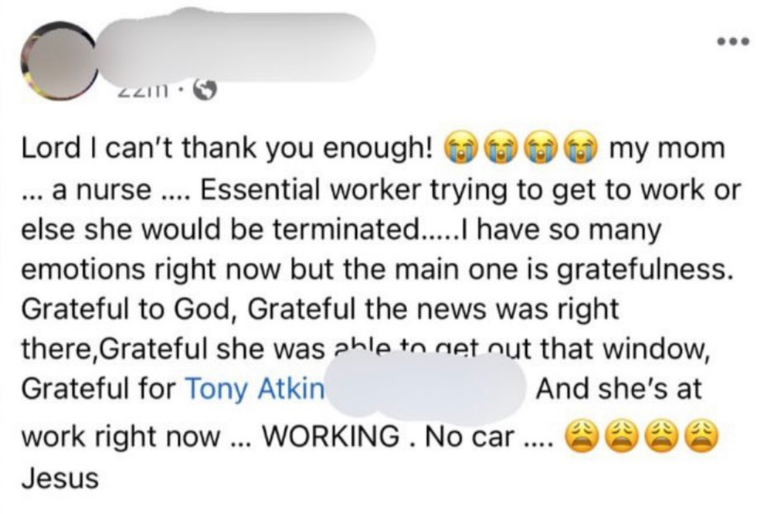Open the poster's blurred profile picture
The height and width of the screenshot is (514, 757).
tap(59, 60)
